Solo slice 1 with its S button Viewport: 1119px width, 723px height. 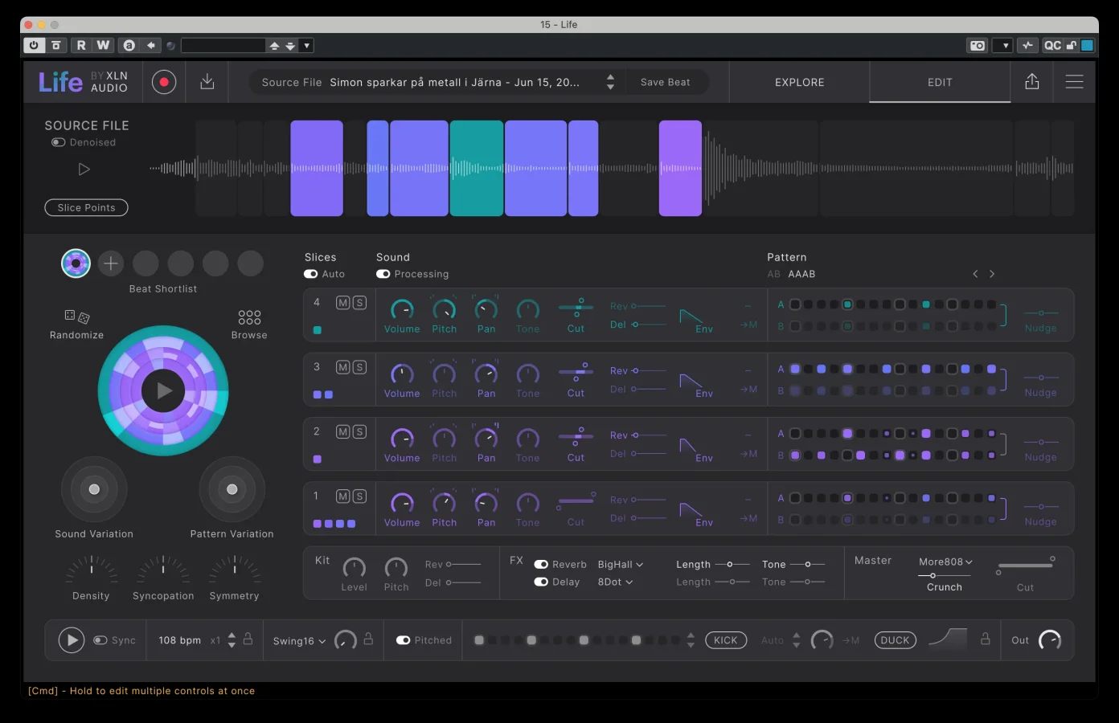click(359, 496)
